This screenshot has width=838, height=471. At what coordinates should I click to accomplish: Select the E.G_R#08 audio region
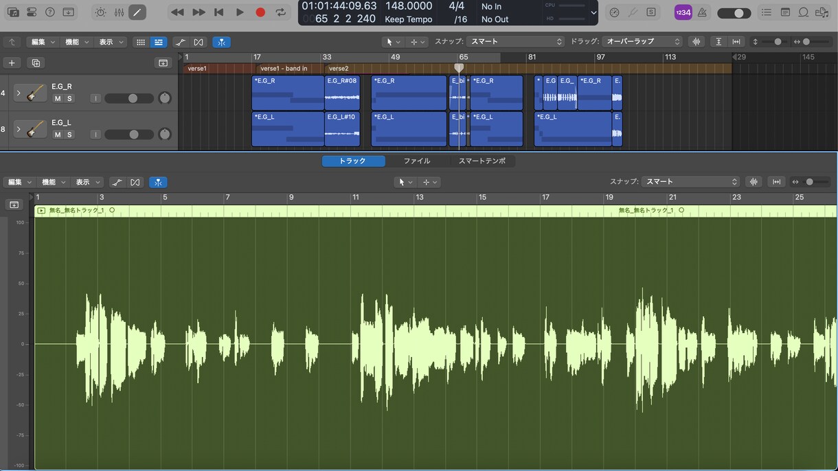coord(342,93)
